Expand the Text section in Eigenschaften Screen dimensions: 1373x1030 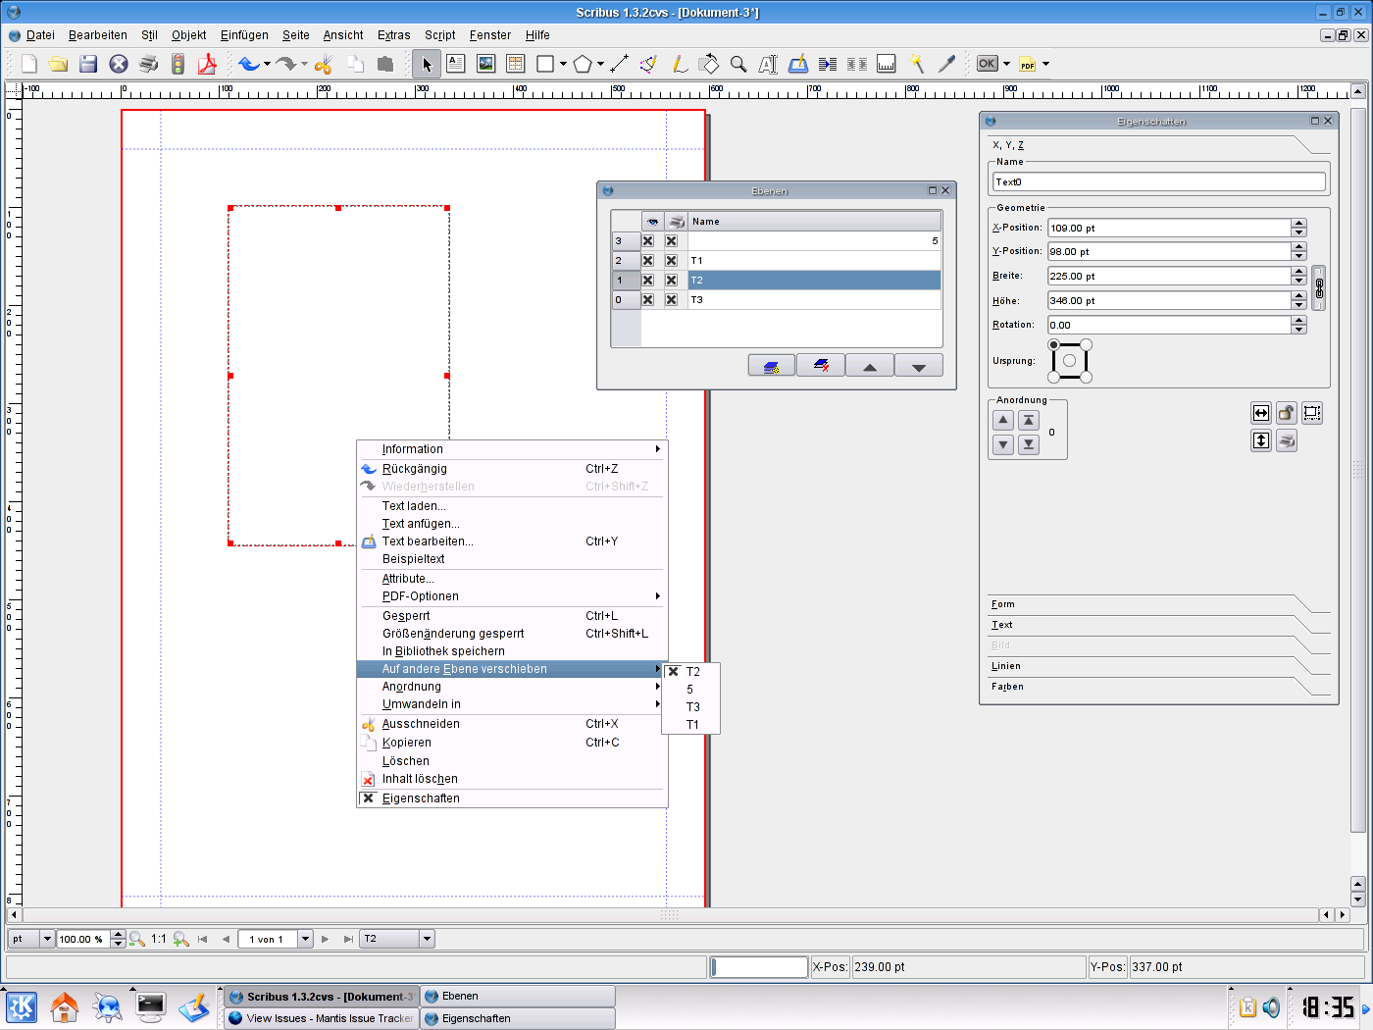pyautogui.click(x=1002, y=625)
